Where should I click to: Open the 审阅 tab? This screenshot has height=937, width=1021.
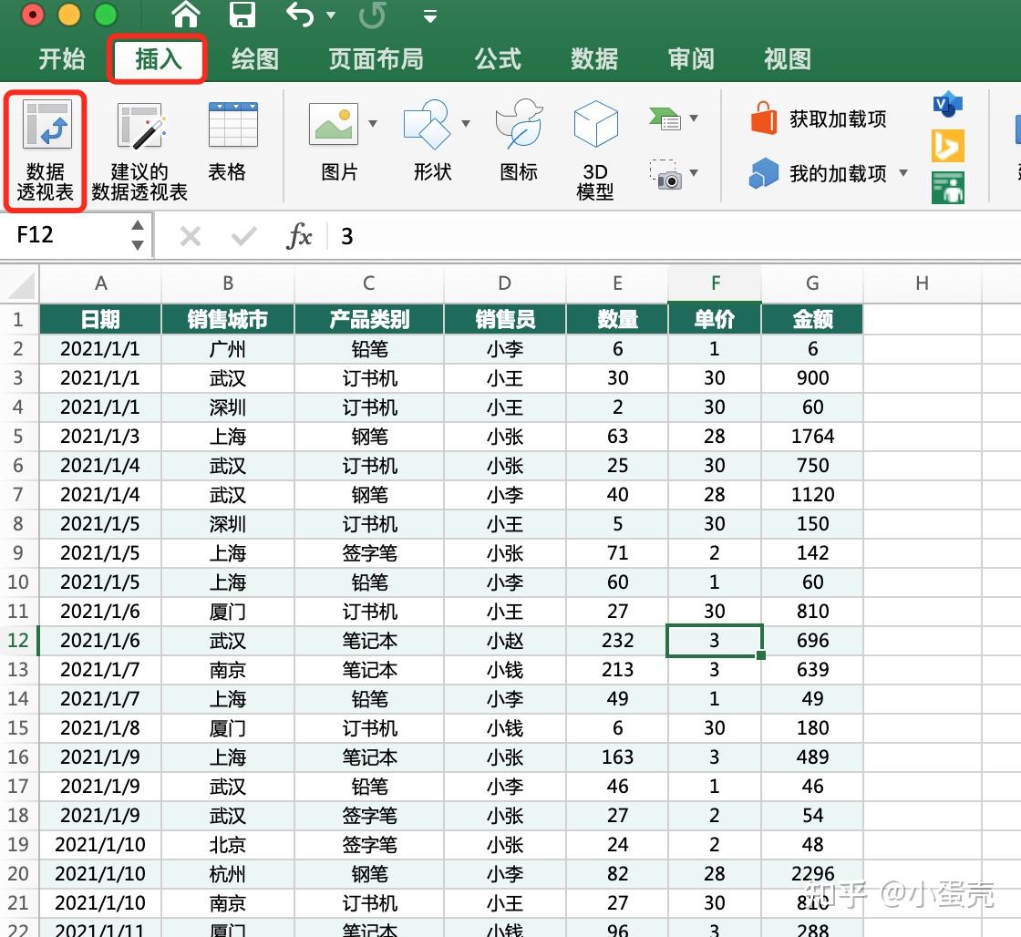691,59
